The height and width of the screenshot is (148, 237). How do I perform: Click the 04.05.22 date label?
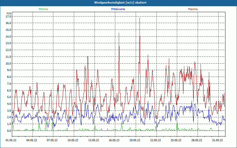[x=32, y=140]
